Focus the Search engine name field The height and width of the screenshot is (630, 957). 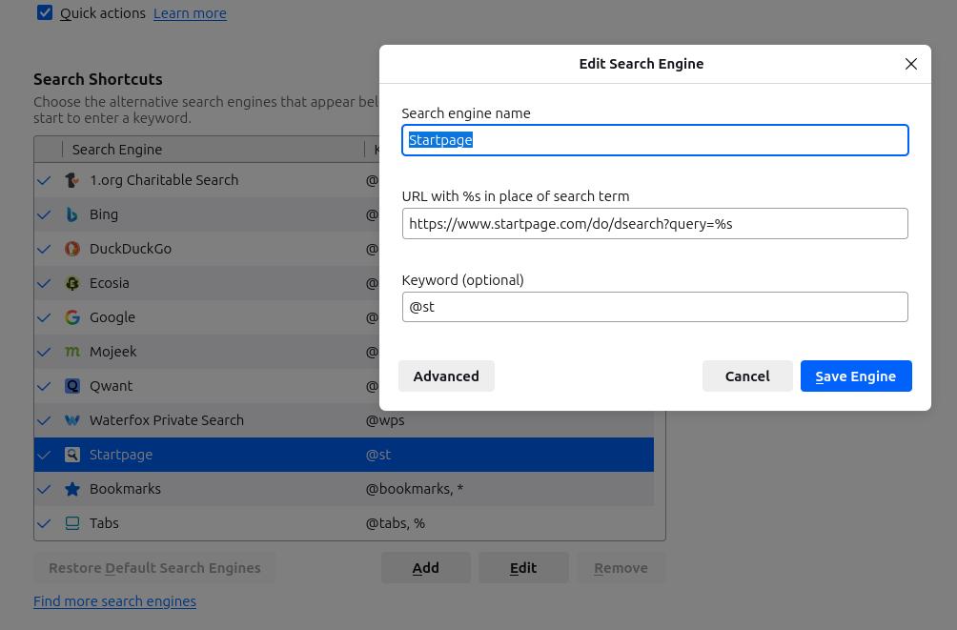click(655, 140)
